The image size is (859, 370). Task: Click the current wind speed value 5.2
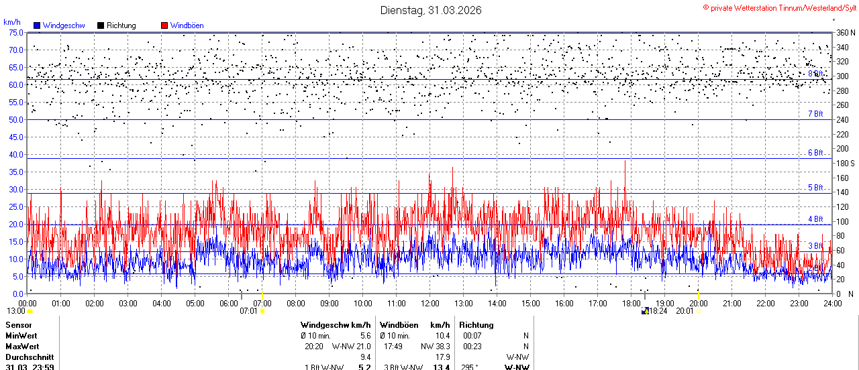(364, 367)
